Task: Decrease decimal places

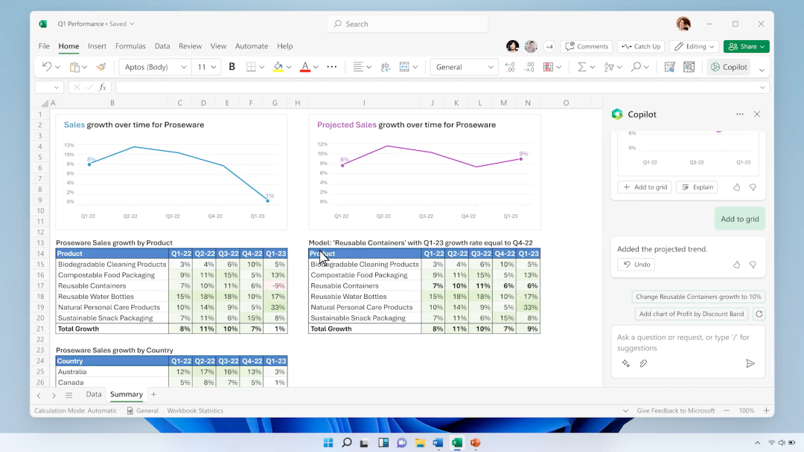Action: (x=529, y=67)
